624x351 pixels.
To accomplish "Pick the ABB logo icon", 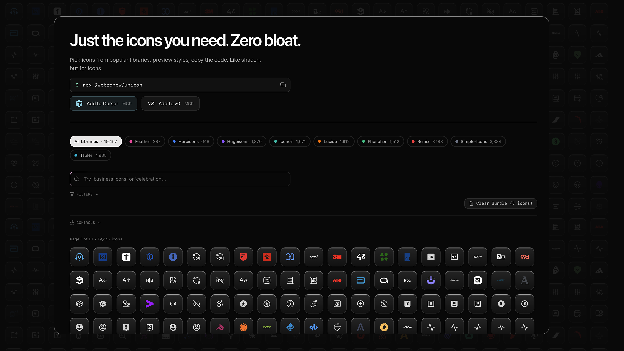I will 337,280.
